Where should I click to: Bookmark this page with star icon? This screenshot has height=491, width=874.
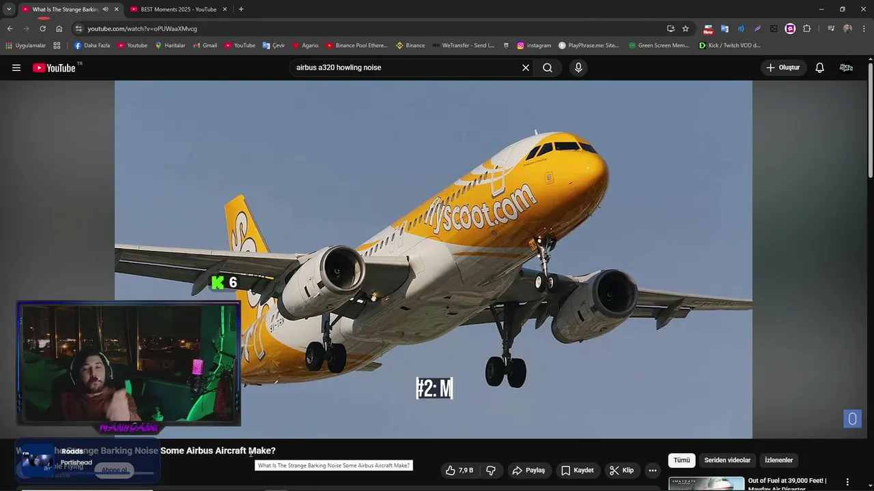click(x=686, y=29)
